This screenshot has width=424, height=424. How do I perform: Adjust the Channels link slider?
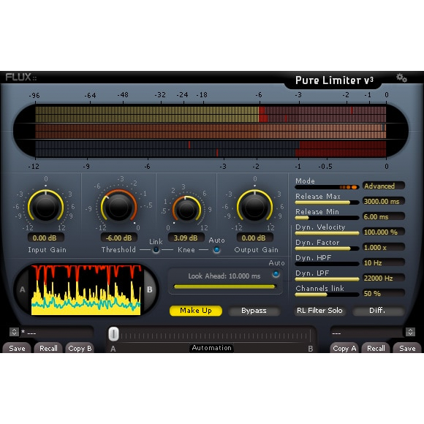pyautogui.click(x=327, y=295)
